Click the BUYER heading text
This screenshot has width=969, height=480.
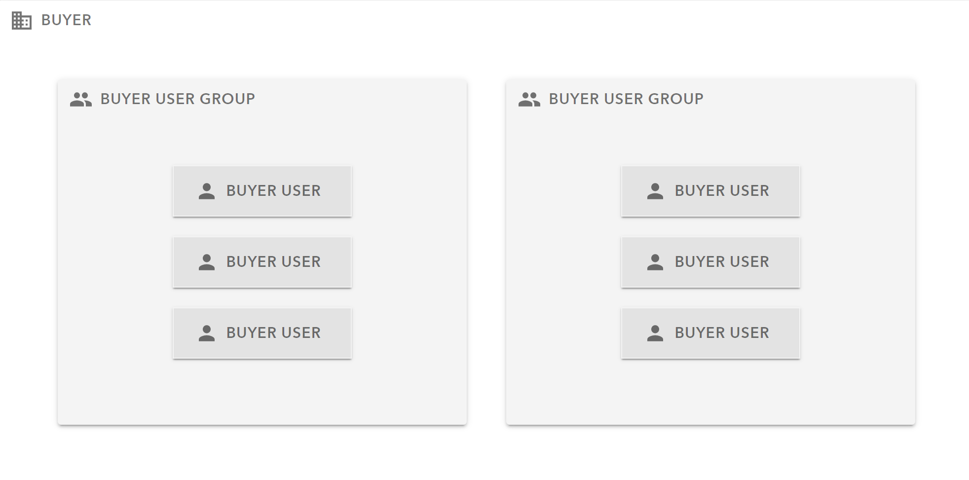tap(67, 20)
